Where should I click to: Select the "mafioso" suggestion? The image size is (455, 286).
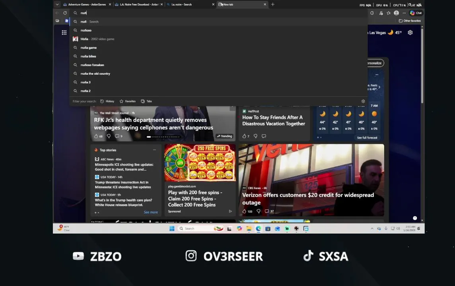pos(218,31)
